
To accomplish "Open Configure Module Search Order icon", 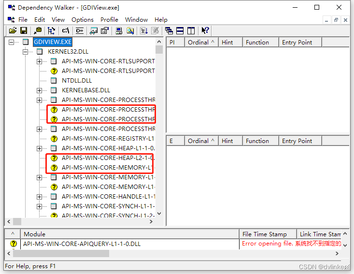I will tap(130, 30).
